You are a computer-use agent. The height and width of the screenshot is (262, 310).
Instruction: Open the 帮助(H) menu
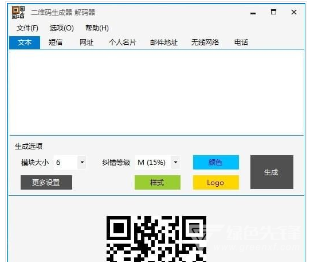pyautogui.click(x=97, y=28)
